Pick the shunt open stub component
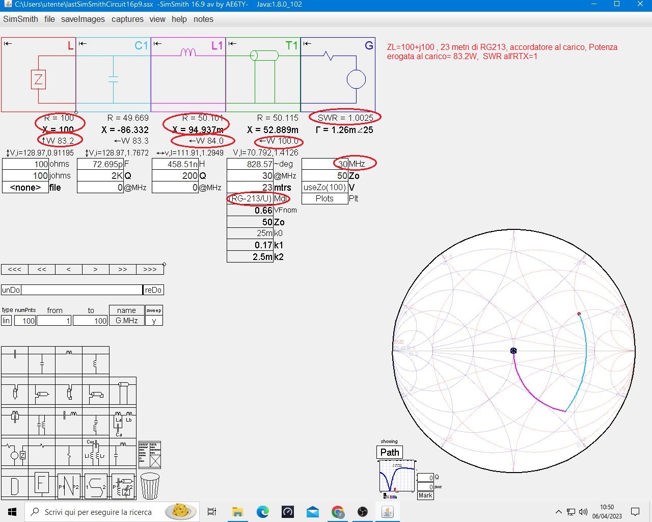 [x=42, y=393]
